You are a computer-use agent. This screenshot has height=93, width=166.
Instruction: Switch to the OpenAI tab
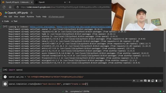point(51,2)
